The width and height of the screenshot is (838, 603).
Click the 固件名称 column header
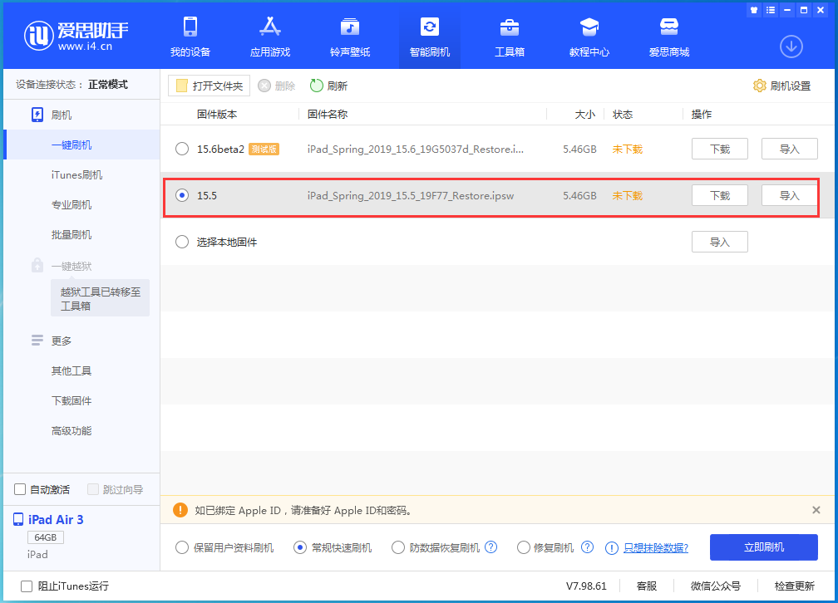[x=328, y=115]
